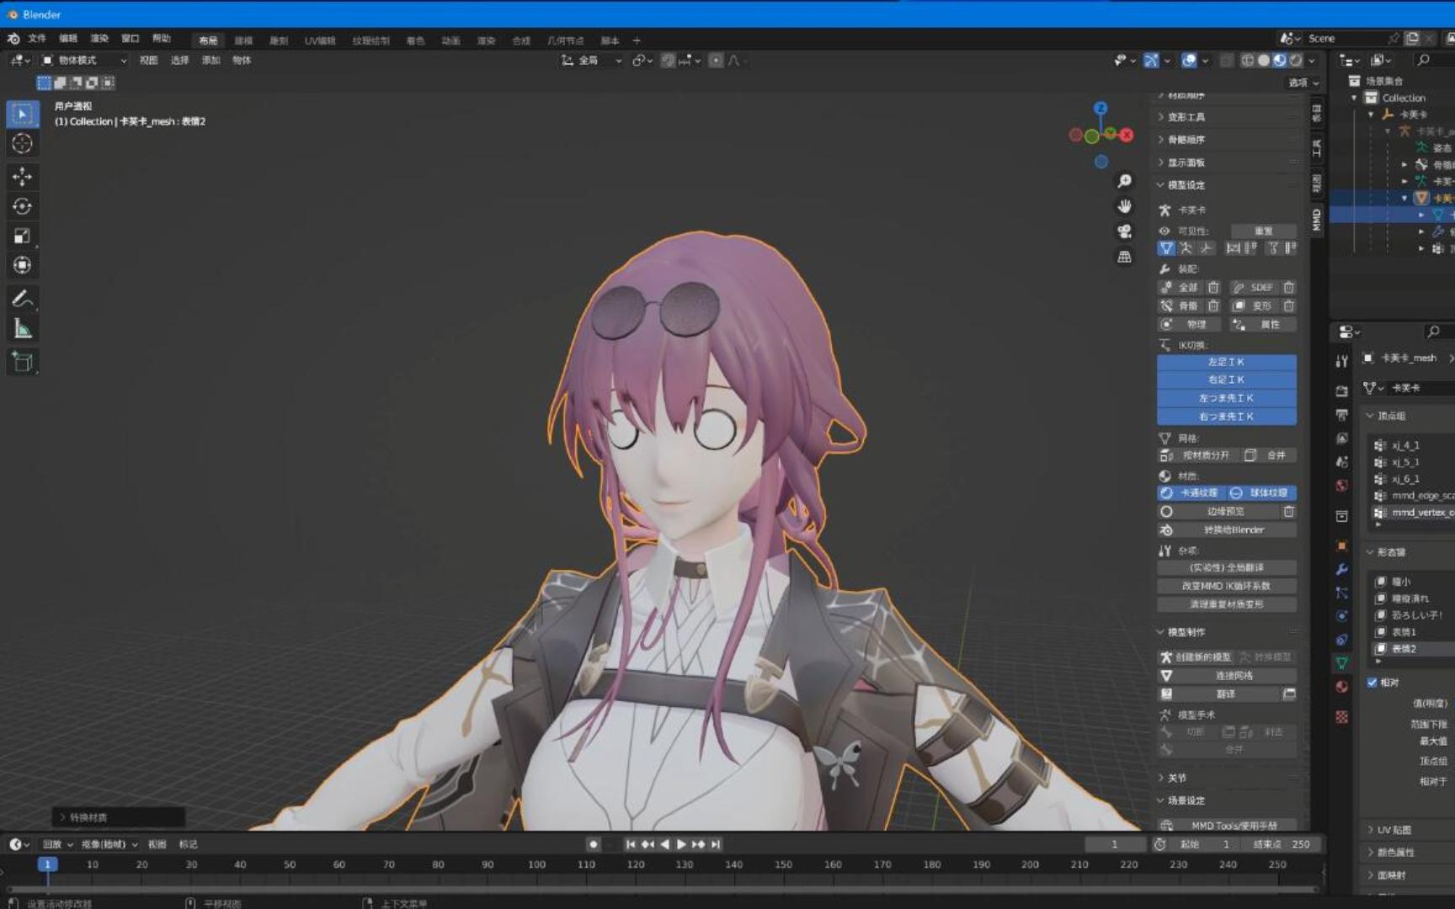Click the 清理重复材质变形 button
Screen dimensions: 1455x909
click(x=1227, y=604)
